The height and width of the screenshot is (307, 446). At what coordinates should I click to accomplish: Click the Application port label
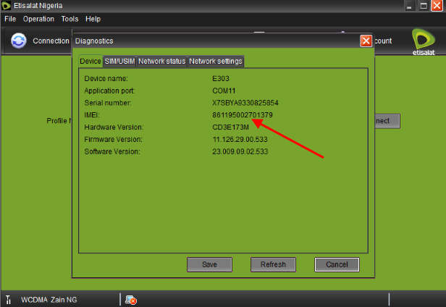click(x=110, y=91)
